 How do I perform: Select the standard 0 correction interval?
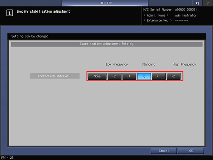(x=144, y=76)
